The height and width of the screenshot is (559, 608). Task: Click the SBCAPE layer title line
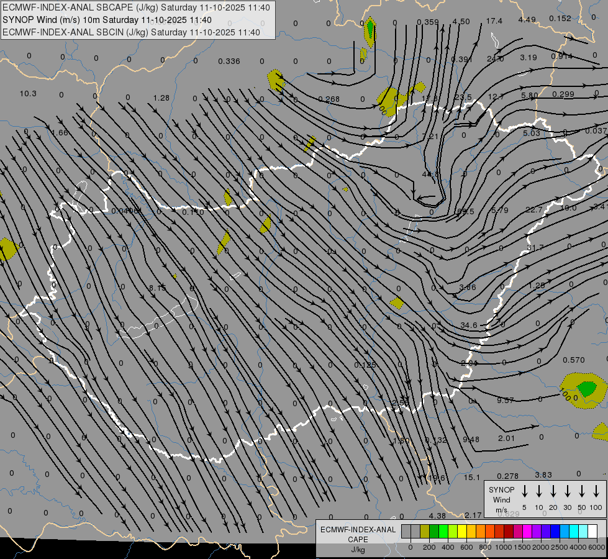click(x=137, y=7)
